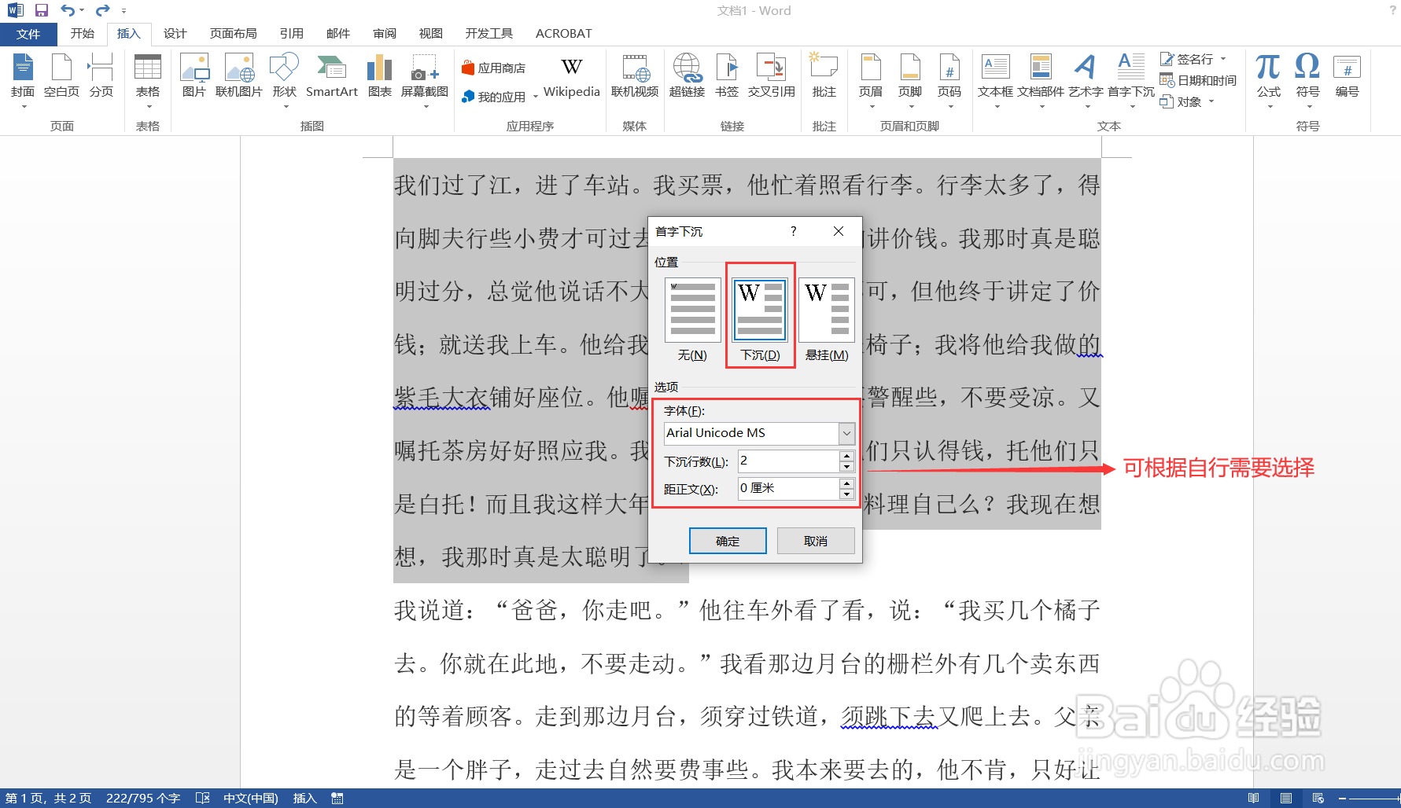Save the document from quick access toolbar
The height and width of the screenshot is (808, 1401).
tap(42, 10)
